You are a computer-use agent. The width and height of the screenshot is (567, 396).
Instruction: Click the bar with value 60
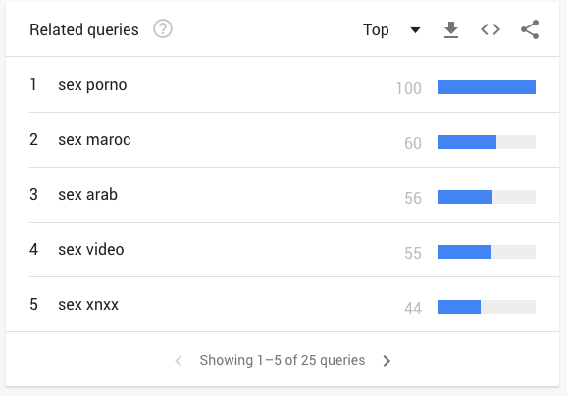pos(487,142)
